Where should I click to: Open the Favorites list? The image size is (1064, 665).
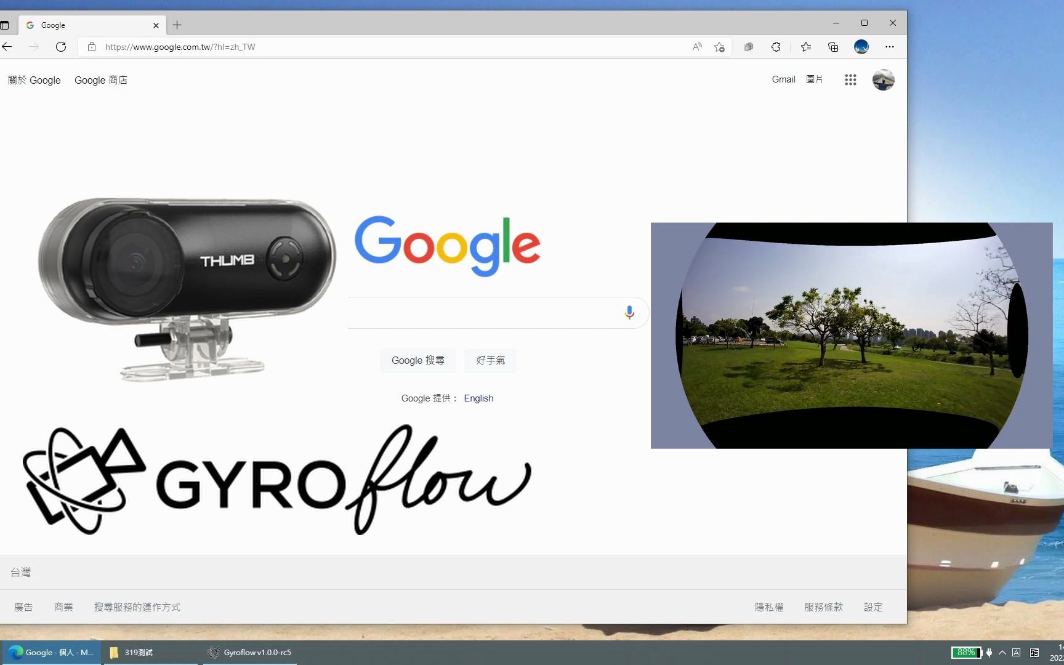coord(806,47)
